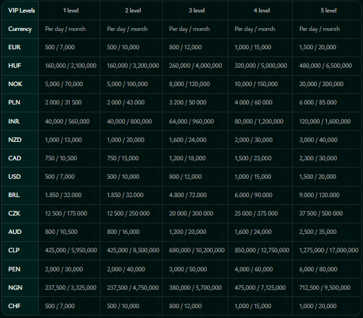The image size is (363, 318).
Task: Click CAD level 4 value 1,500 / 23,000
Action: 253,158
